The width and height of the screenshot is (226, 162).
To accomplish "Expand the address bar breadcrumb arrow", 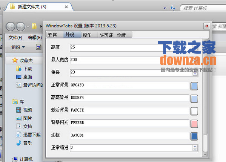I will click(x=41, y=26).
